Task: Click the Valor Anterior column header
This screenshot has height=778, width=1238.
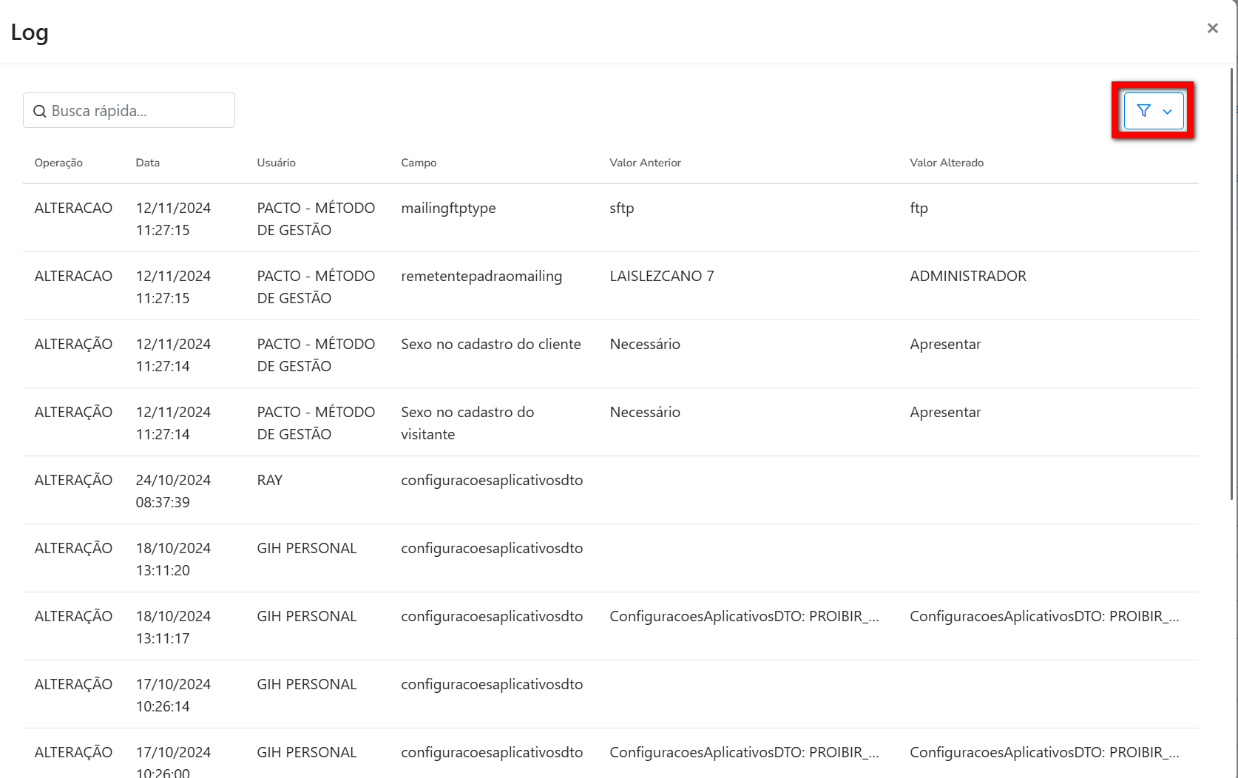Action: (645, 163)
